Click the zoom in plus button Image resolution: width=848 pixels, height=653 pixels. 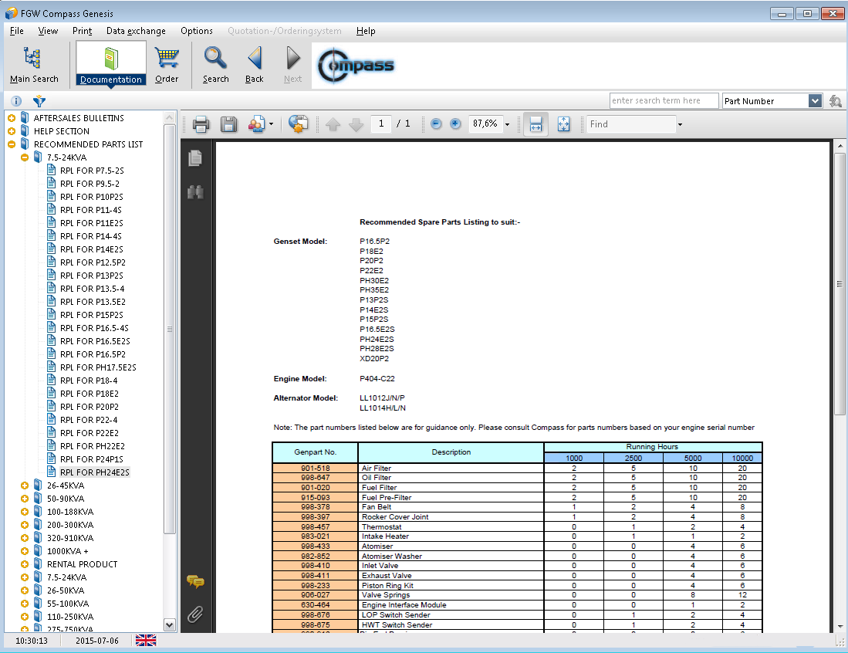tap(455, 124)
